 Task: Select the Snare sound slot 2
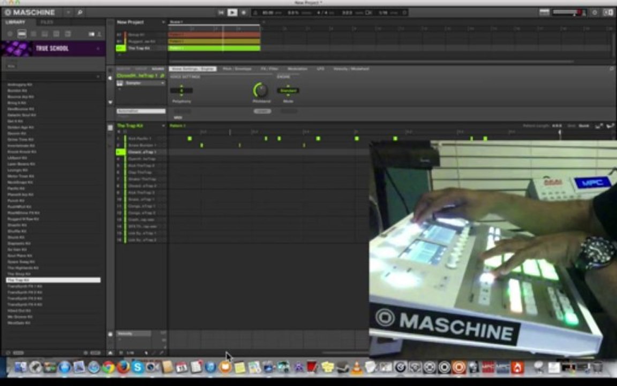click(141, 145)
